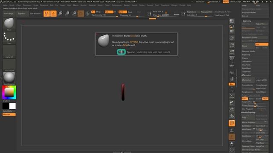Image resolution: width=273 pixels, height=153 pixels.
Task: Toggle Draw mode button
Action: 53,14
